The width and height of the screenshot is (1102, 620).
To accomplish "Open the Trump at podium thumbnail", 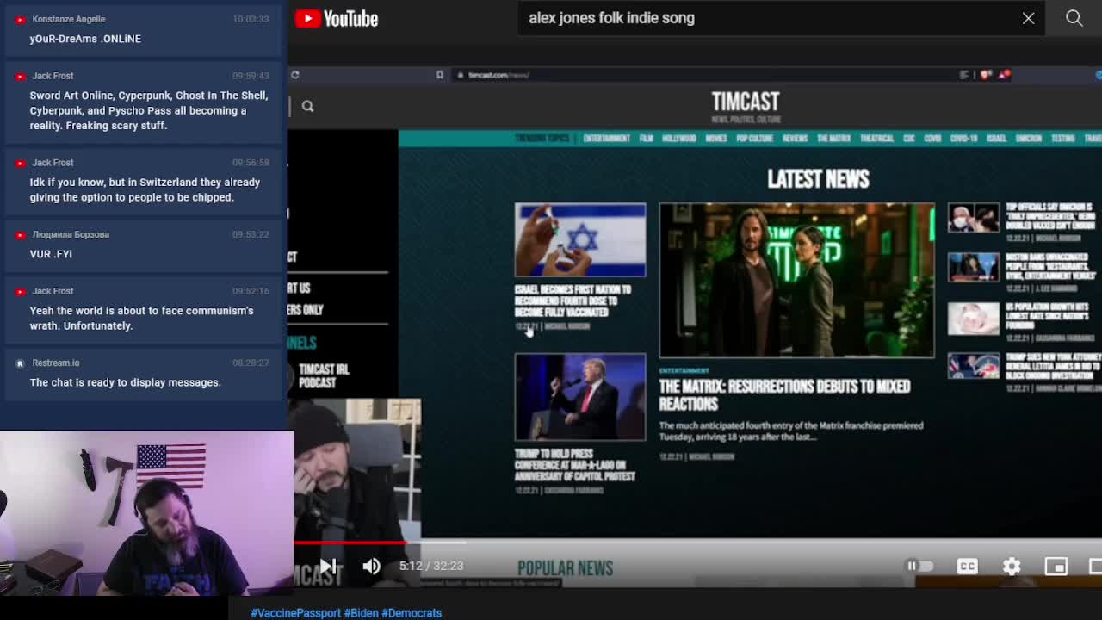I will tap(580, 397).
